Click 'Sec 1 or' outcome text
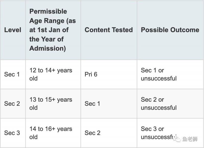The image size is (204, 148). 152,70
